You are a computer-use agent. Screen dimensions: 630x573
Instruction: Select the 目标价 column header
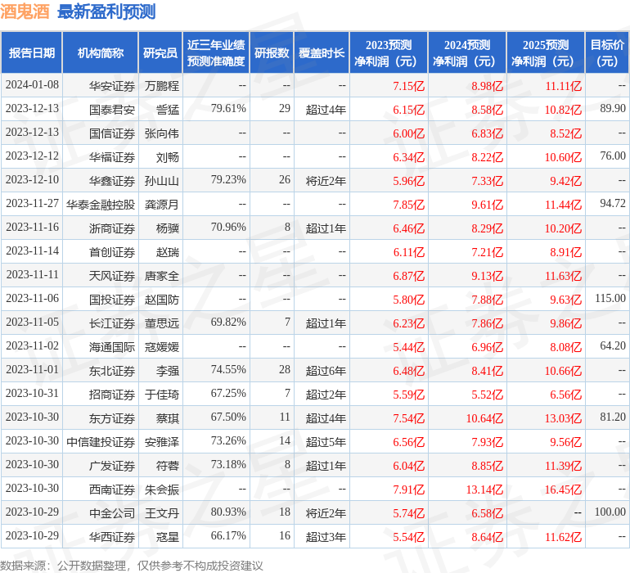[607, 52]
